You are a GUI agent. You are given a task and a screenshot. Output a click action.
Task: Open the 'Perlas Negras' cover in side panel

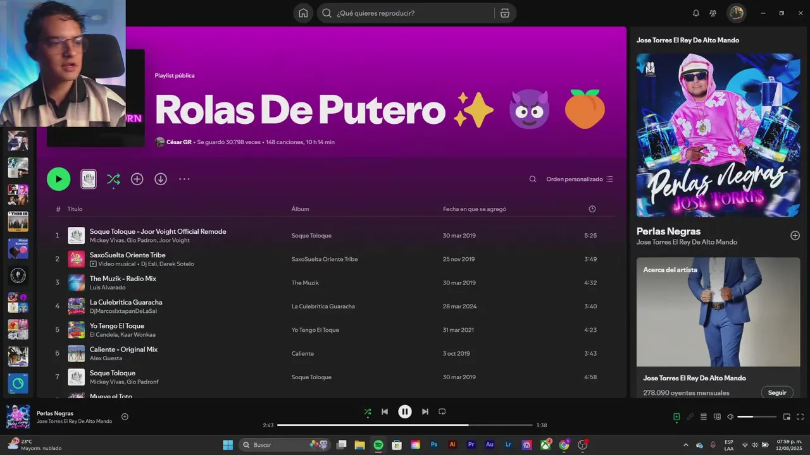(718, 135)
